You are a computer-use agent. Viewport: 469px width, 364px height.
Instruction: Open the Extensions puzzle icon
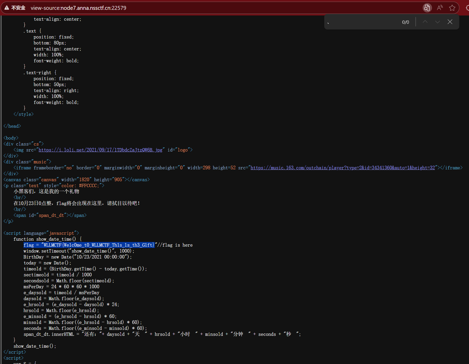(467, 8)
